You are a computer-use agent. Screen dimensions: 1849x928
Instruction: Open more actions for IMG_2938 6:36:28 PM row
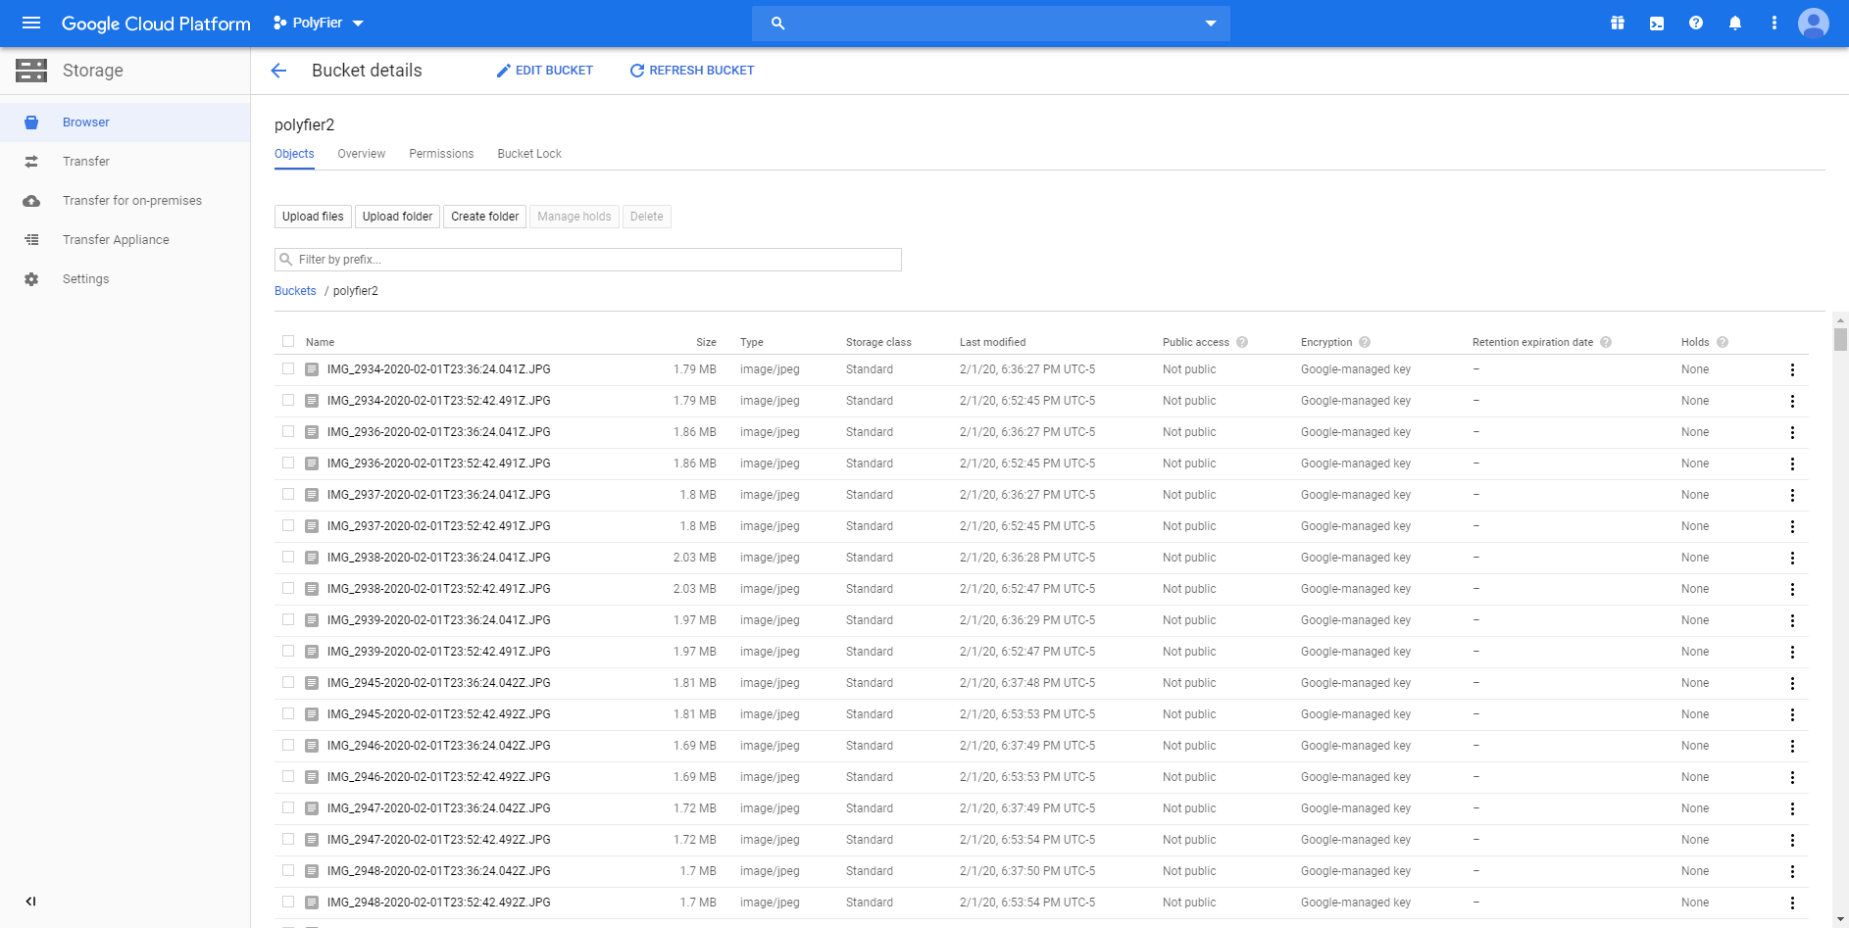coord(1792,558)
